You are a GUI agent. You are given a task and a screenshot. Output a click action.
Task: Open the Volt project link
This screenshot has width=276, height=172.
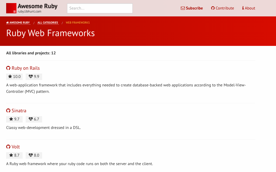16,147
